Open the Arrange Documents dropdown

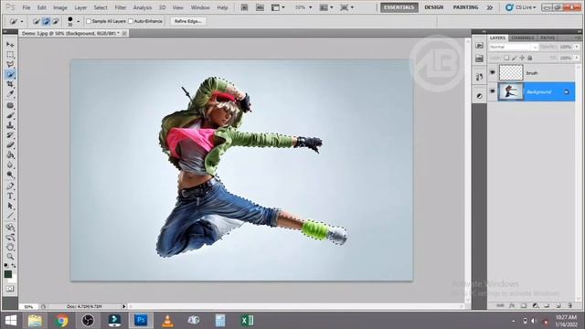coord(326,7)
